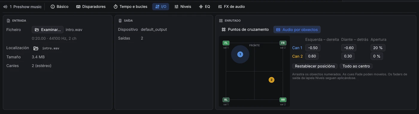
Task: Click numbered object 2 on the panner
Action: click(x=271, y=80)
